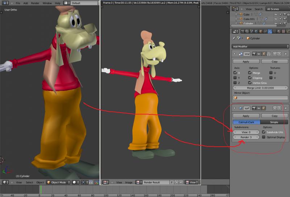290x197 pixels.
Task: Open the Object Mode dropdown
Action: point(58,182)
